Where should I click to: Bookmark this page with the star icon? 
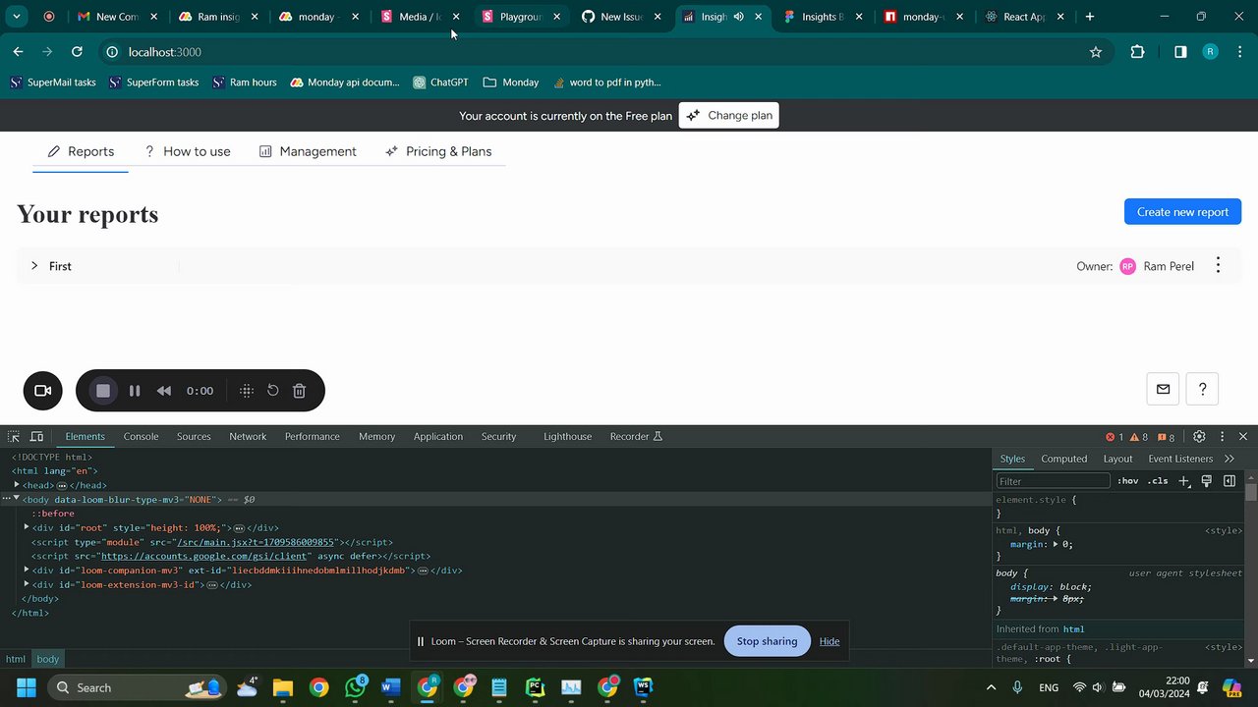[1096, 52]
